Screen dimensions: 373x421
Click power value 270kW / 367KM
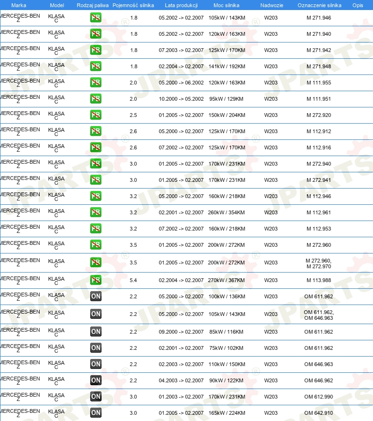[x=226, y=280]
